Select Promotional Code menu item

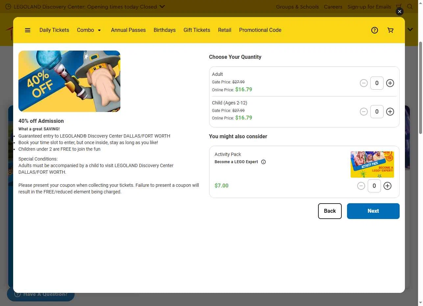pyautogui.click(x=260, y=30)
